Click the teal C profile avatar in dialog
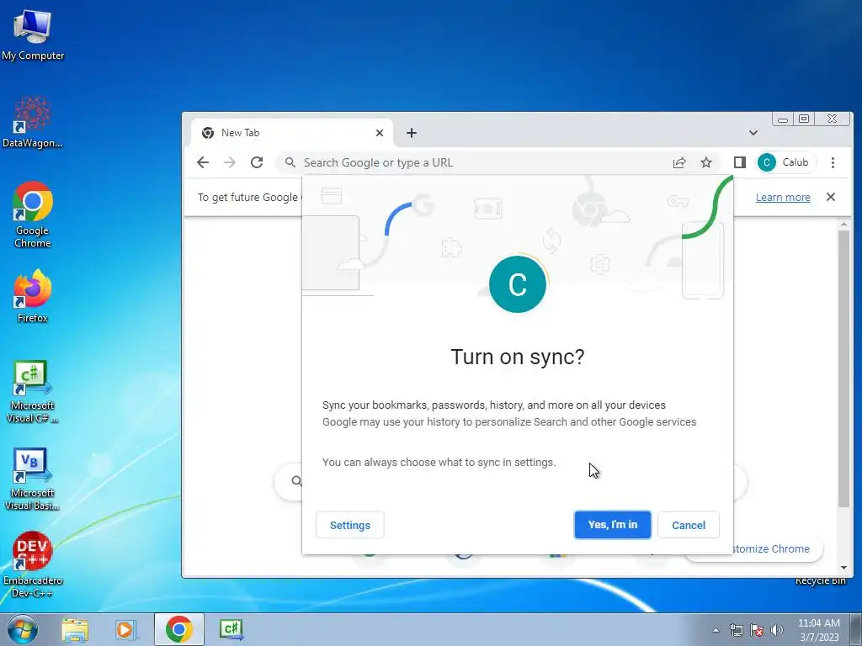The image size is (862, 646). click(518, 284)
